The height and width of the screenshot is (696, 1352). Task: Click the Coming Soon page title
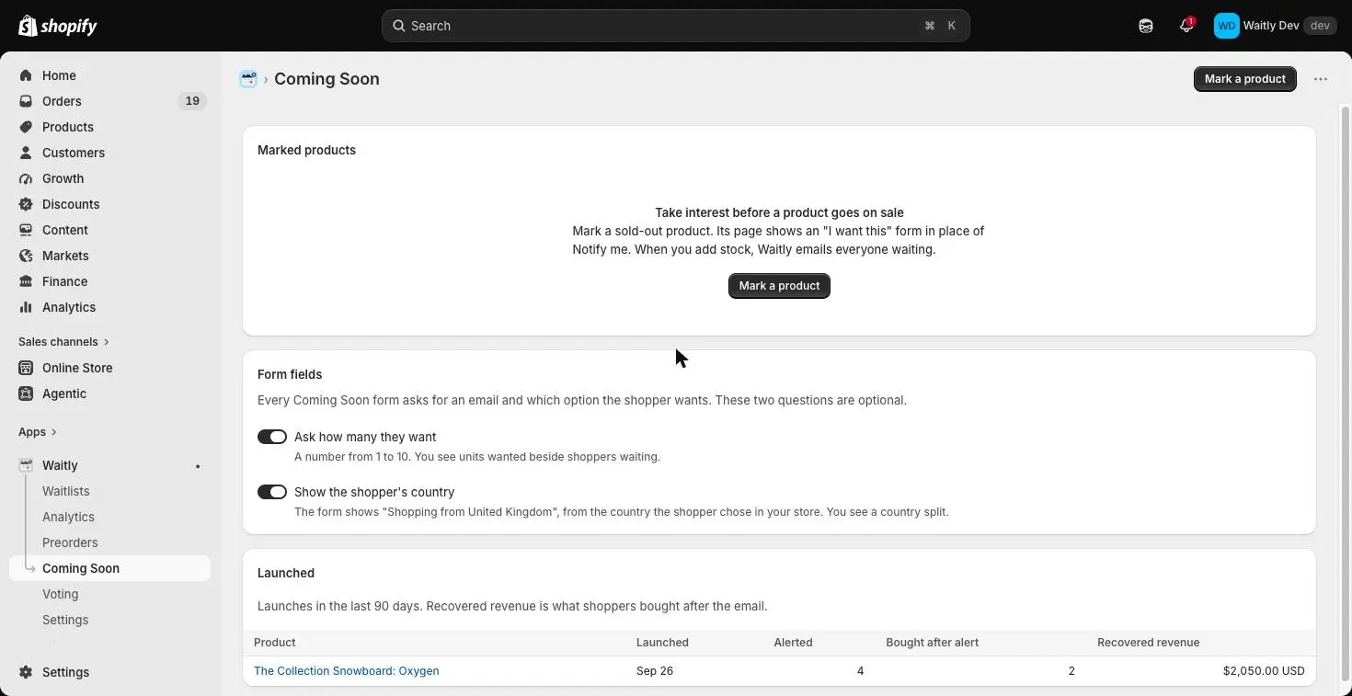(327, 79)
